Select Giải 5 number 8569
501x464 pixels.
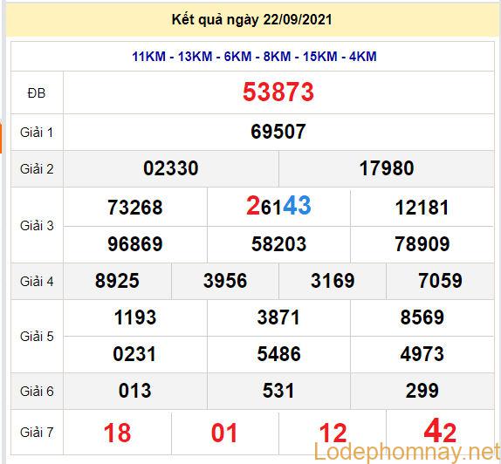click(422, 317)
